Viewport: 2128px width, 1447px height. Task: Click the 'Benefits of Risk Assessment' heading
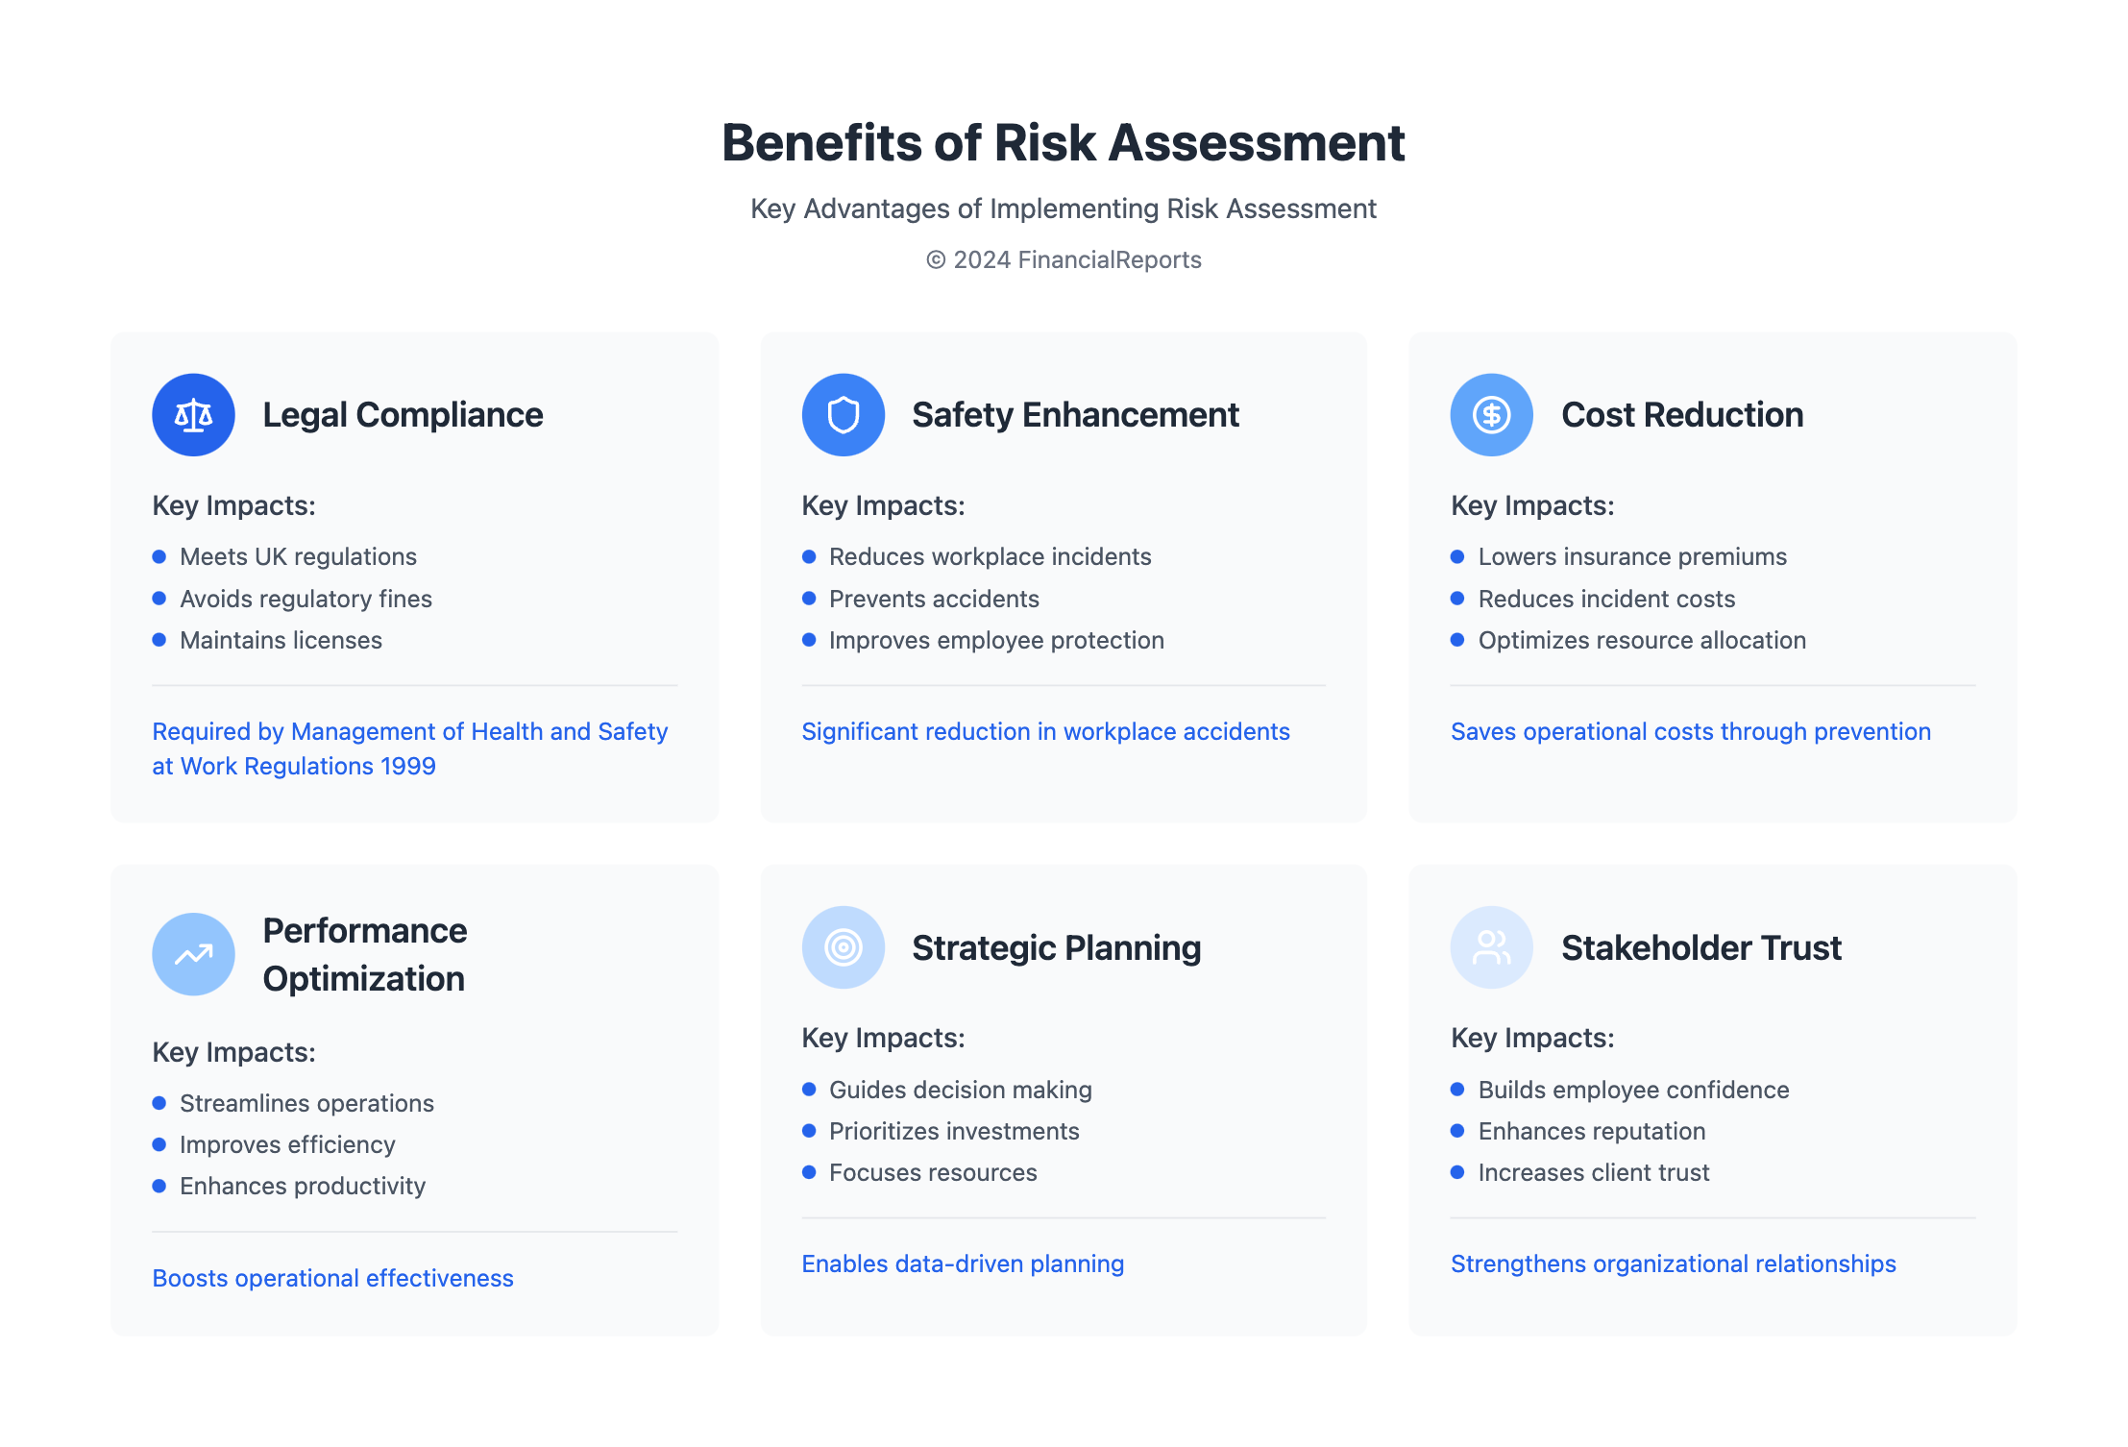click(1064, 143)
